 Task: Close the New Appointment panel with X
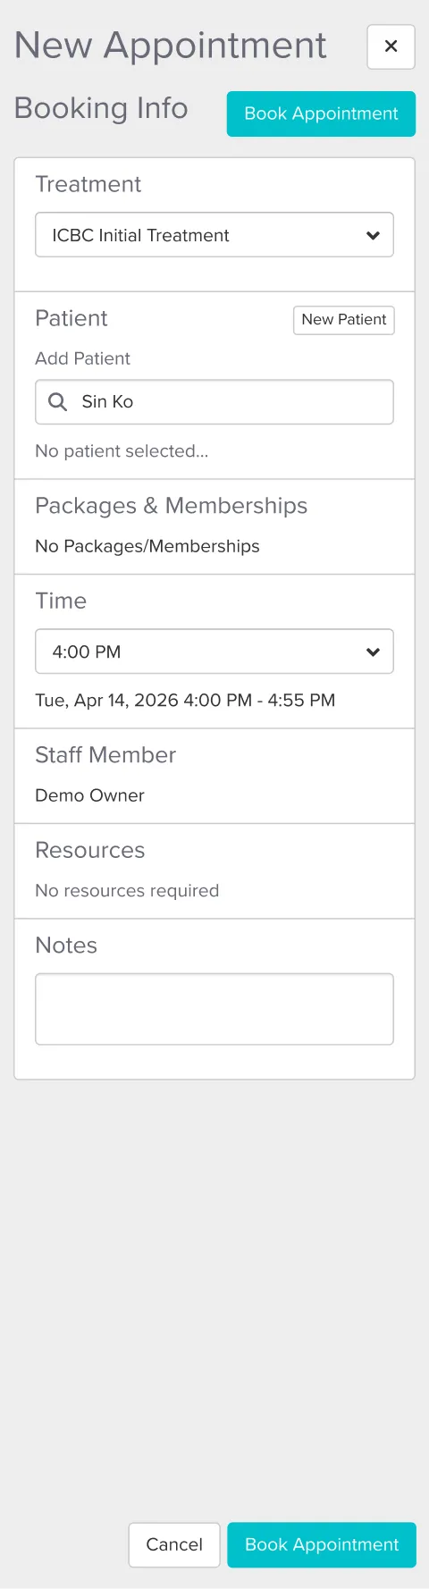(x=391, y=46)
